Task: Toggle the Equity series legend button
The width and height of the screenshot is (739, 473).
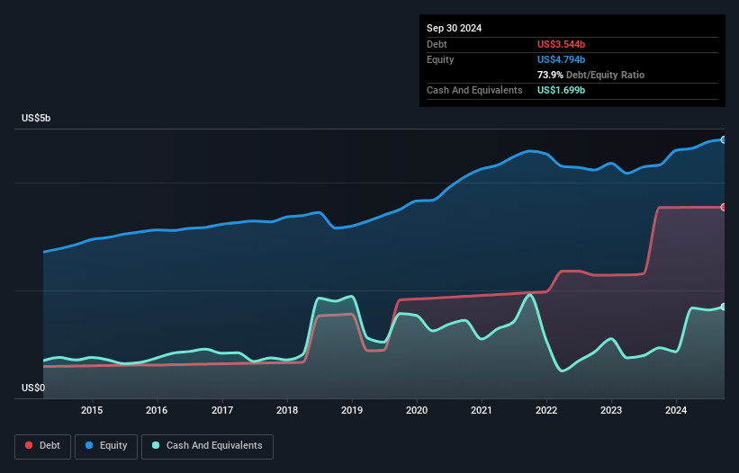Action: [106, 446]
